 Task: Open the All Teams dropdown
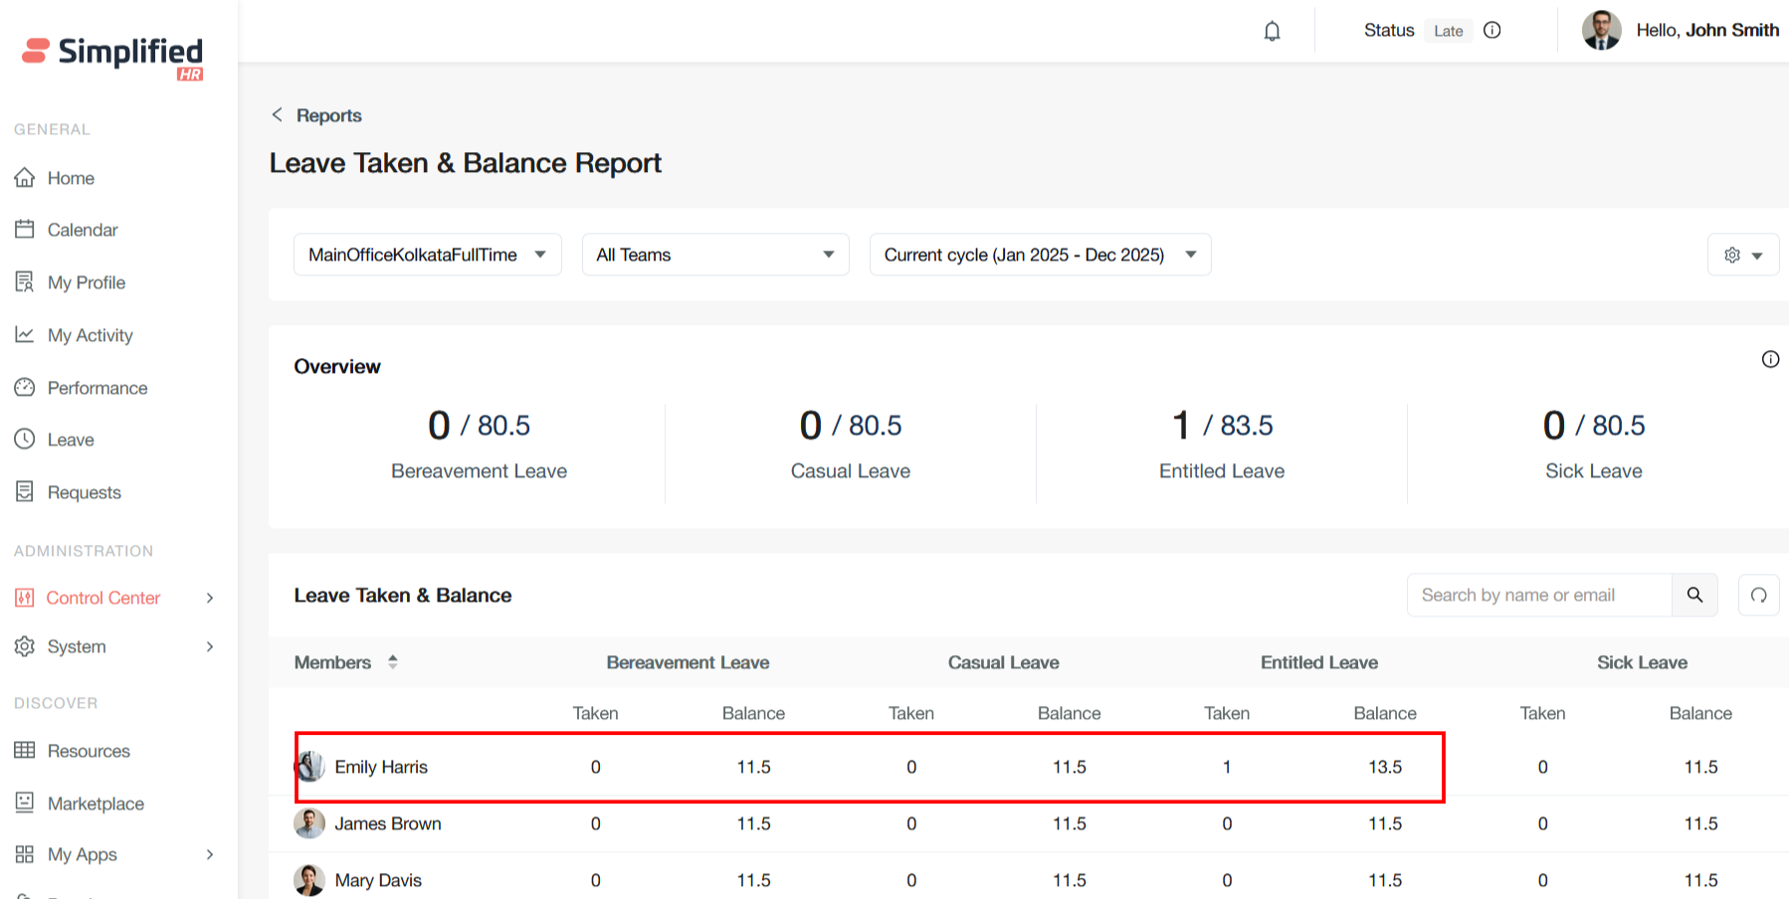(714, 255)
